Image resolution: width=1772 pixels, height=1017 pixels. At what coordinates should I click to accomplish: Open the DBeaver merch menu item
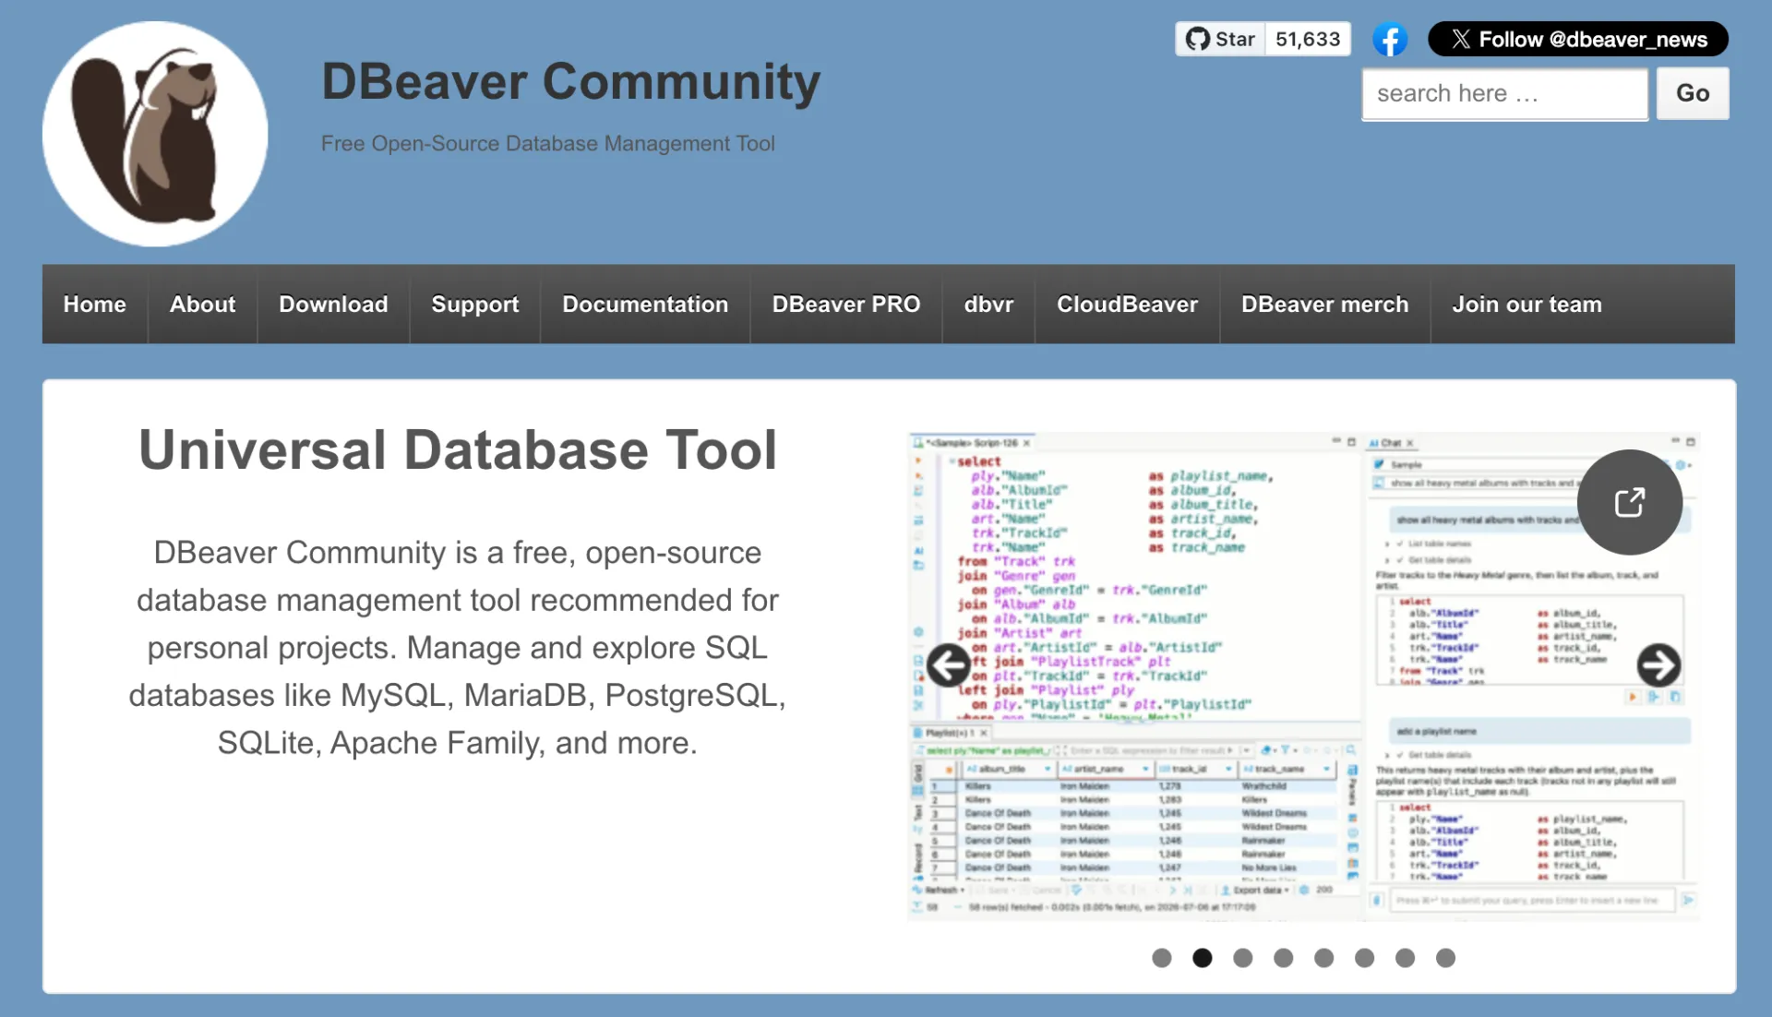tap(1324, 305)
